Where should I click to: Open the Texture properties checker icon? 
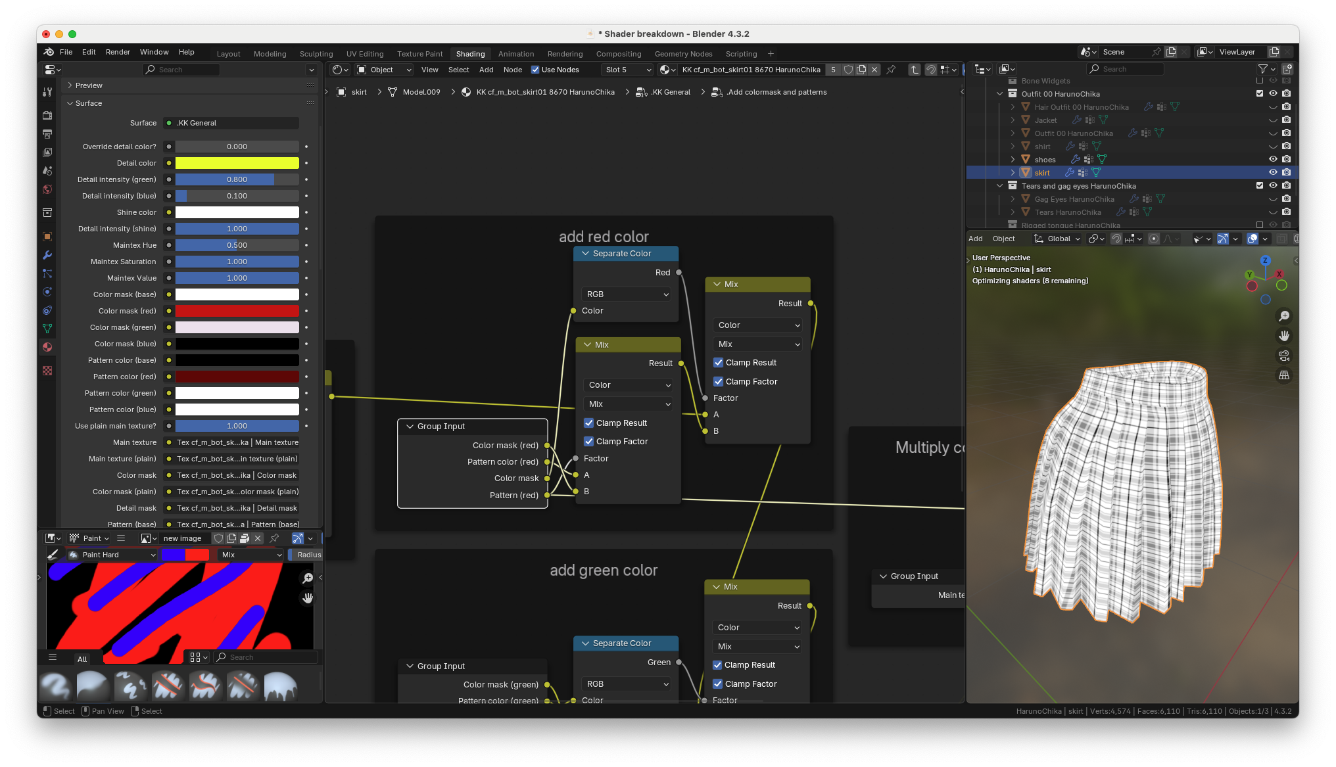tap(47, 371)
